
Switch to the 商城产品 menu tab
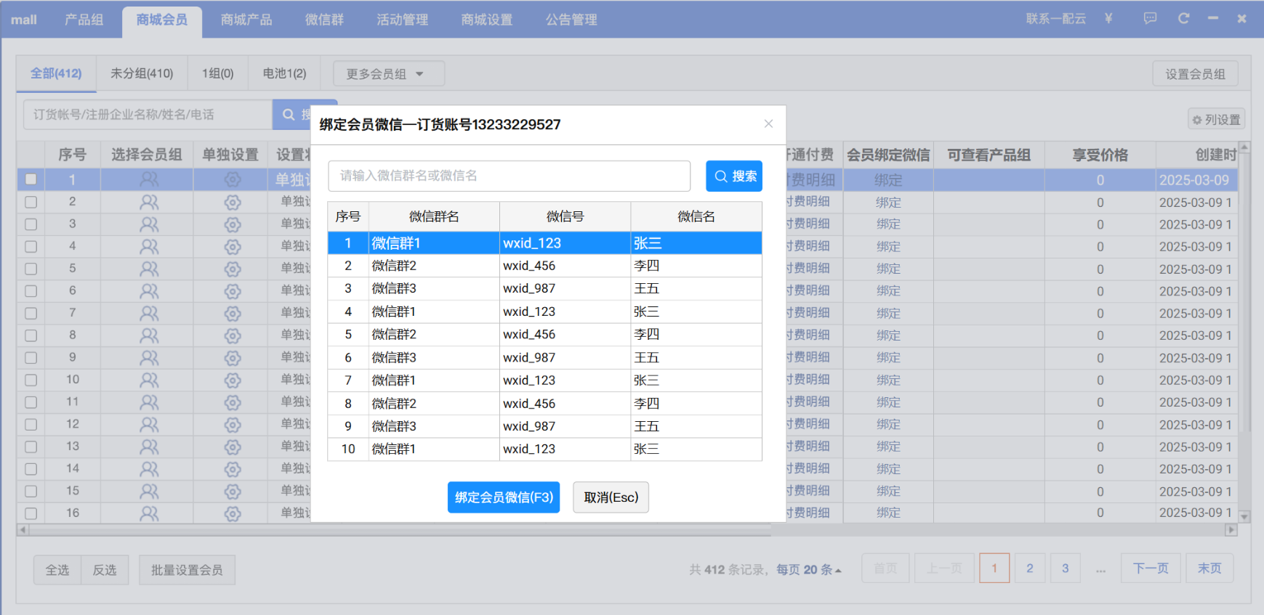[246, 20]
